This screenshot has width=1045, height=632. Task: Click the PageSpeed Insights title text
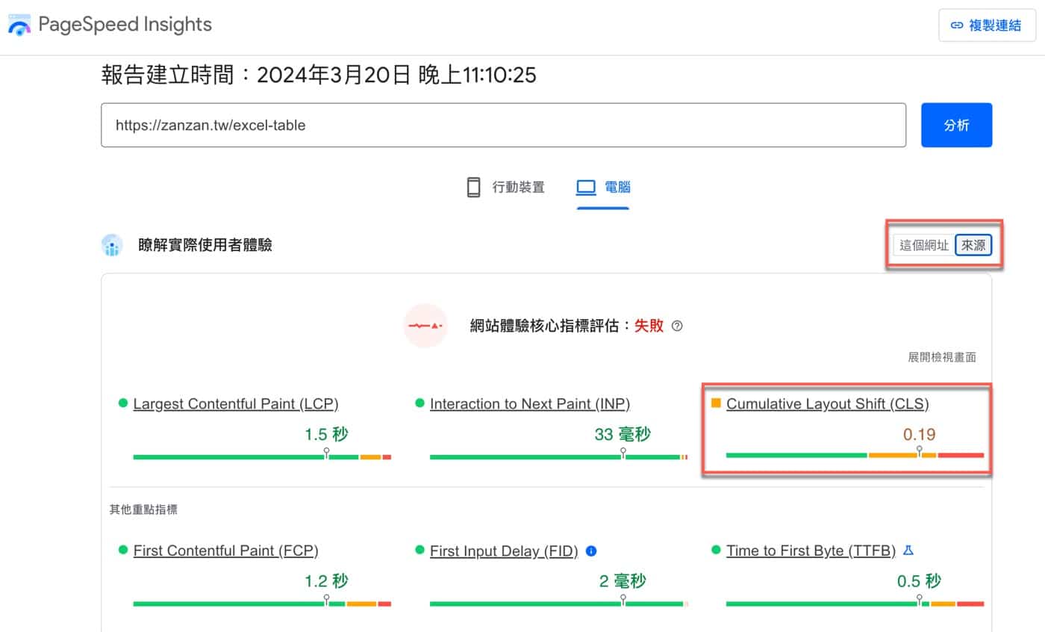[125, 25]
